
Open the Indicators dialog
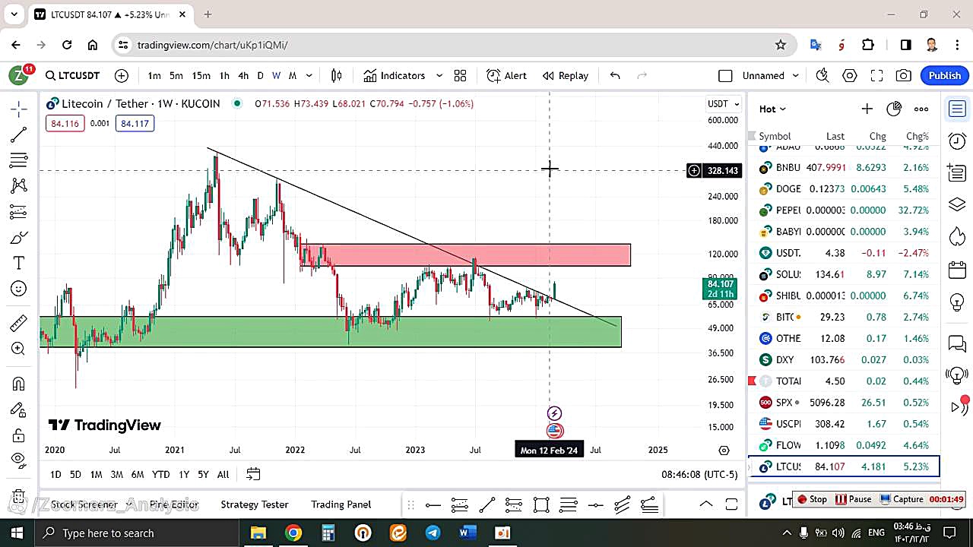394,75
